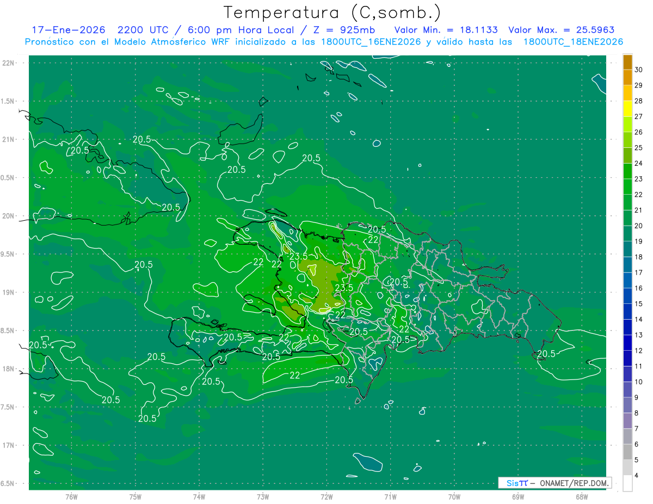Image resolution: width=653 pixels, height=504 pixels.
Task: Click the 69W longitude axis label
Action: click(x=518, y=496)
